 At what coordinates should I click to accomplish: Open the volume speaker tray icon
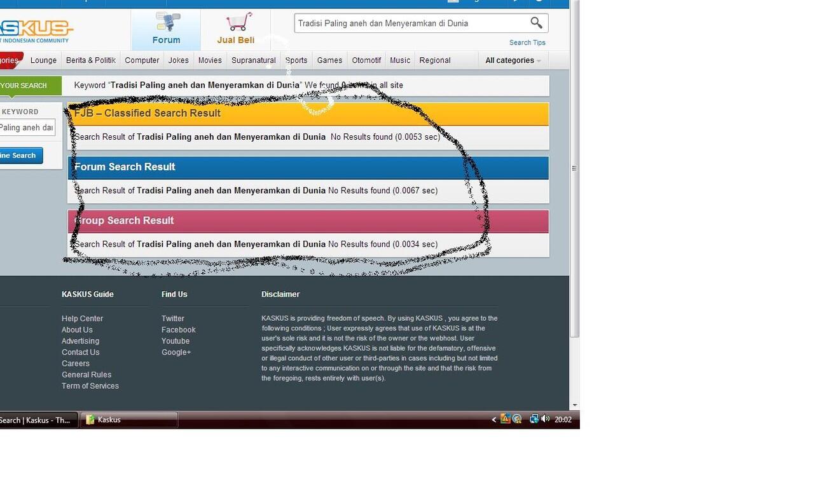[x=545, y=419]
